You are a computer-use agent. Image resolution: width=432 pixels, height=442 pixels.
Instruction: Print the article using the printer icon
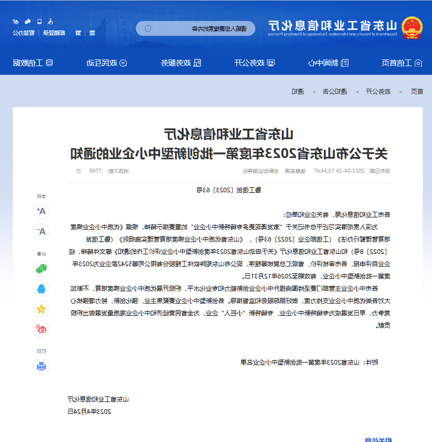[41, 366]
